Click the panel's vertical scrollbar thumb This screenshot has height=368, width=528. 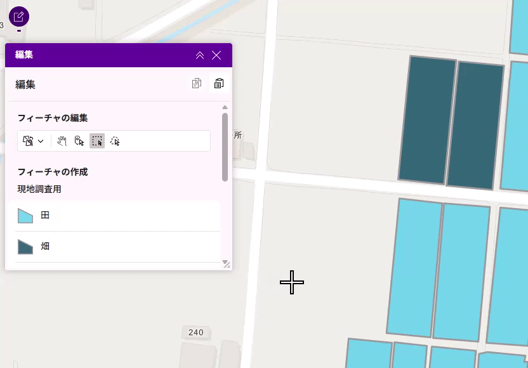pyautogui.click(x=225, y=146)
